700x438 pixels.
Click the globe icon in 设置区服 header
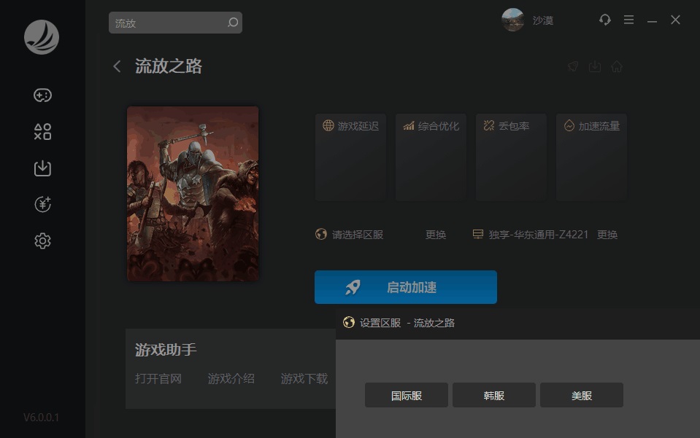click(349, 322)
